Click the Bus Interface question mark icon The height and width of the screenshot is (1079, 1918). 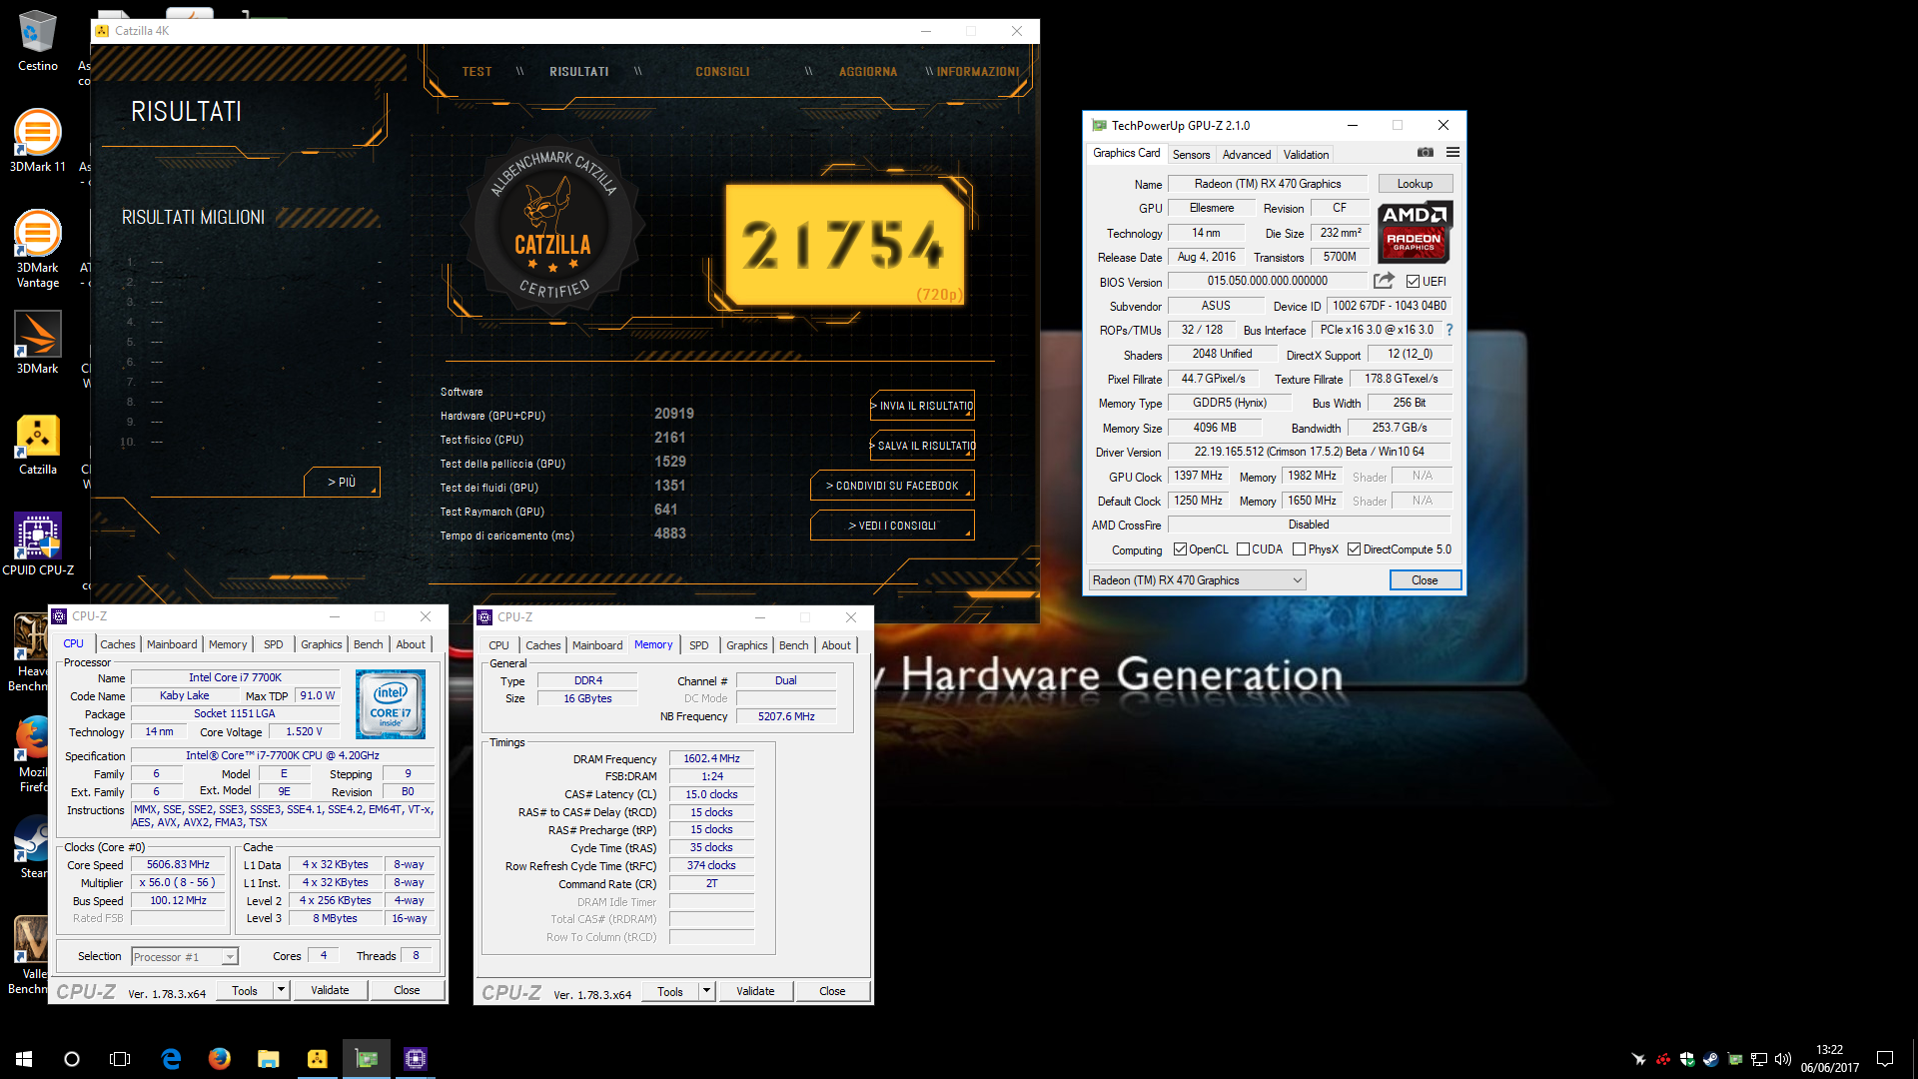click(x=1448, y=330)
